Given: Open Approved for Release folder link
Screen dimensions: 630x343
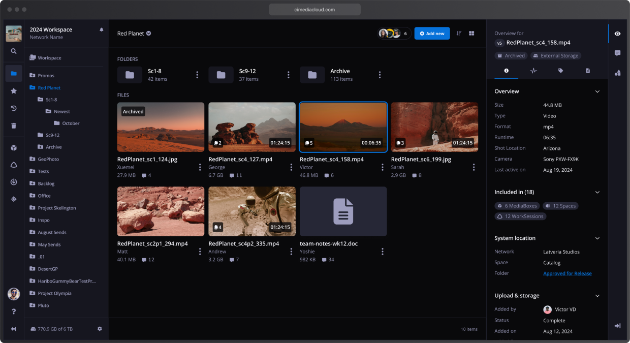Looking at the screenshot, I should 568,273.
